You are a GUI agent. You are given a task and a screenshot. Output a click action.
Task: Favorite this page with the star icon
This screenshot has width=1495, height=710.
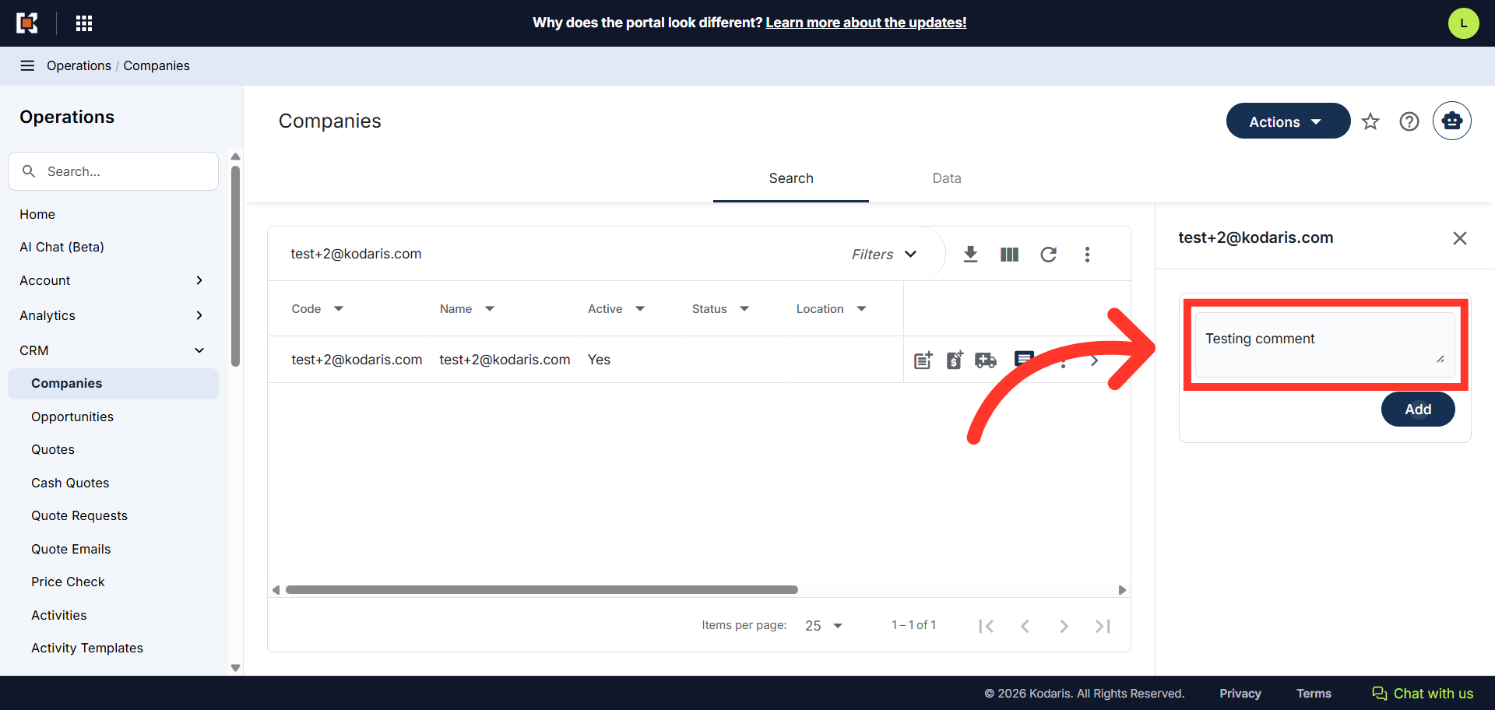pos(1370,121)
